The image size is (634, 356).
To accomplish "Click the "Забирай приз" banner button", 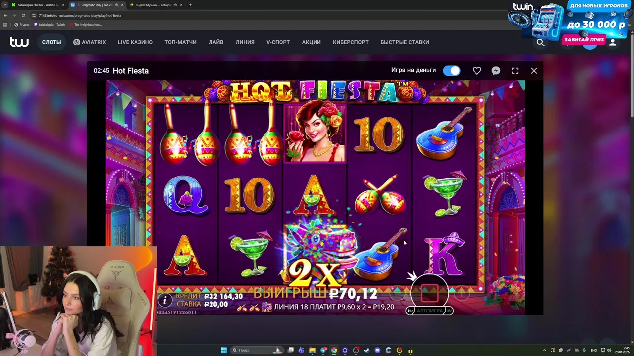I will [x=583, y=40].
